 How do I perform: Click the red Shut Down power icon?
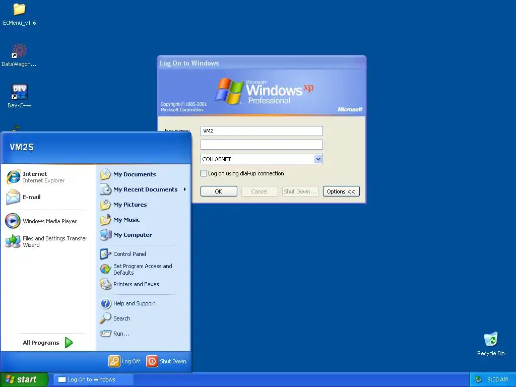pyautogui.click(x=152, y=361)
